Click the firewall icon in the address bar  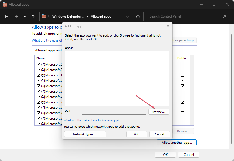(44, 16)
